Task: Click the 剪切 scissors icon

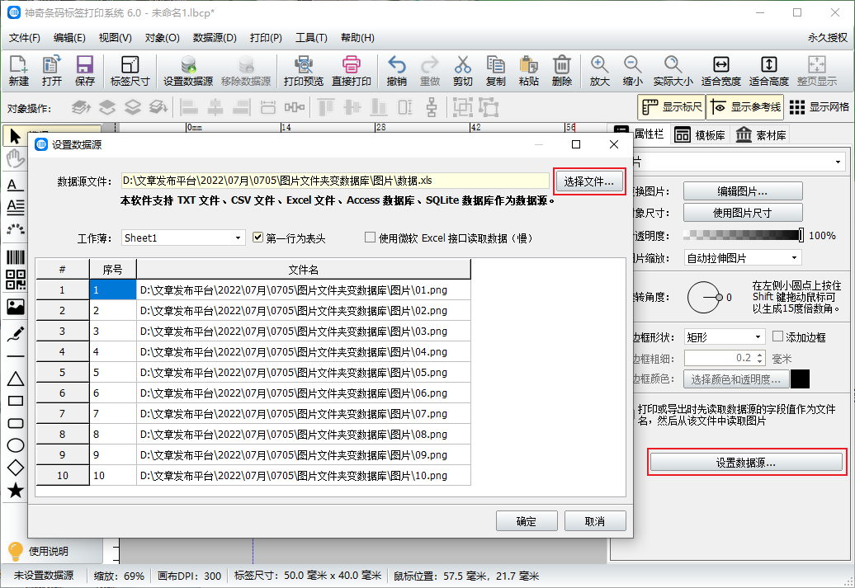Action: [462, 71]
